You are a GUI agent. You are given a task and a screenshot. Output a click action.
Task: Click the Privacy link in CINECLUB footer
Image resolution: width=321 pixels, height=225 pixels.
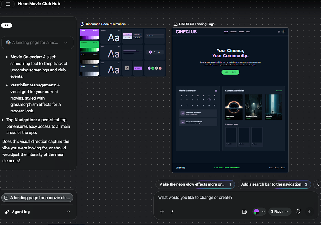(x=276, y=168)
